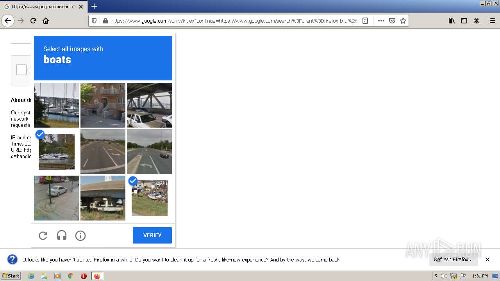500x281 pixels.
Task: Launch Chrome from the taskbar
Action: [71, 276]
